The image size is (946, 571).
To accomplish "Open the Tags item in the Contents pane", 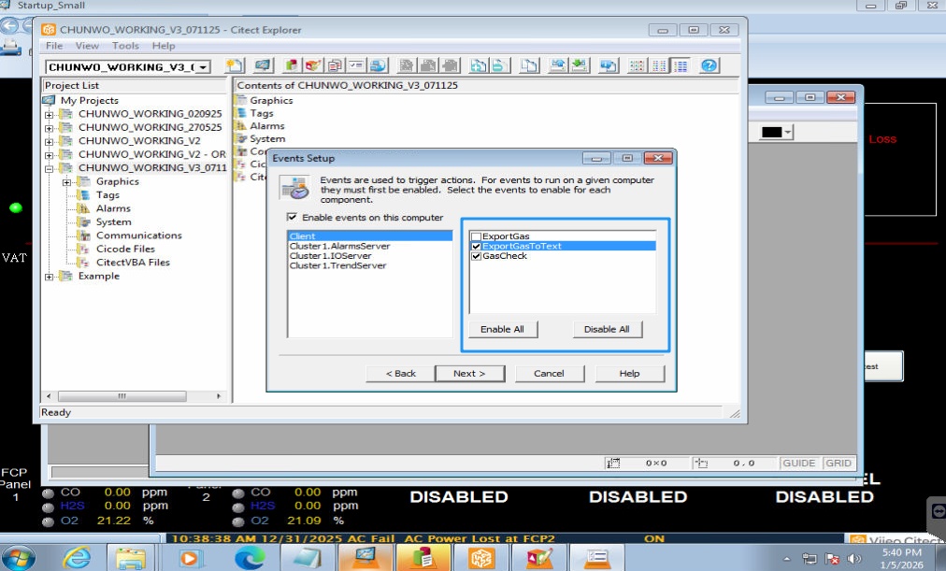I will pyautogui.click(x=261, y=113).
